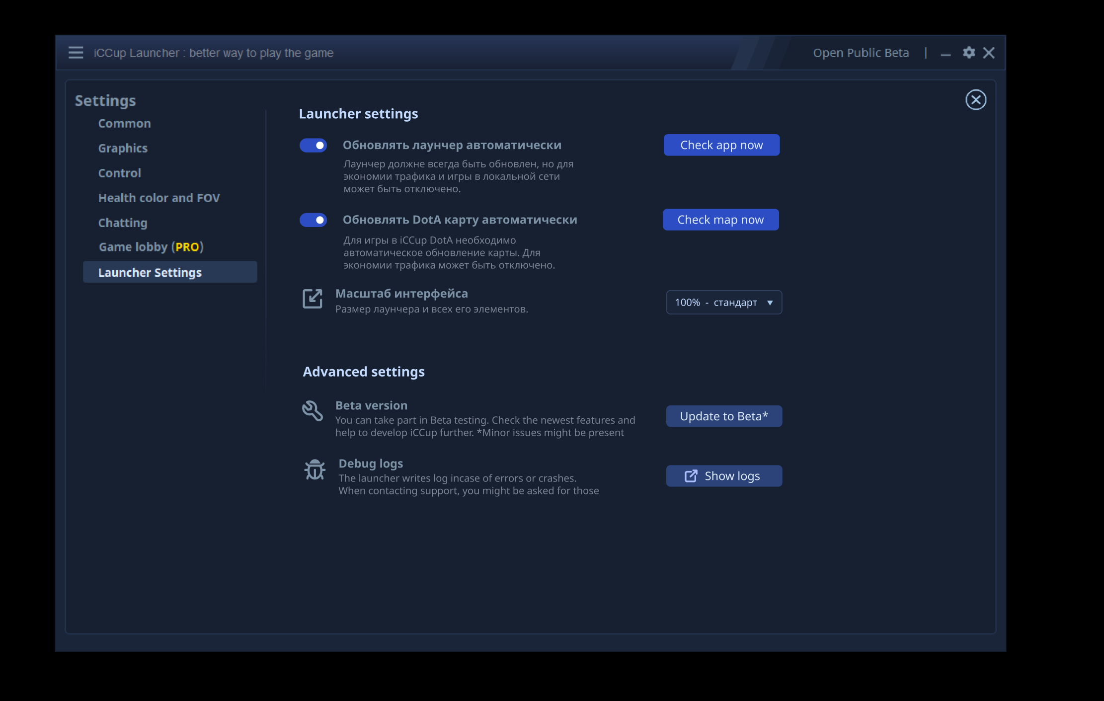Close the settings panel with circled X
Viewport: 1104px width, 701px height.
[x=975, y=100]
